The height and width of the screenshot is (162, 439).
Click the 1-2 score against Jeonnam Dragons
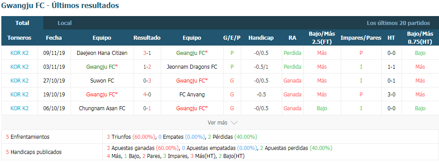point(147,67)
